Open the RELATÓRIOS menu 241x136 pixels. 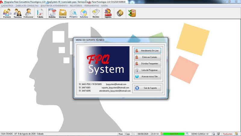[x=76, y=6]
